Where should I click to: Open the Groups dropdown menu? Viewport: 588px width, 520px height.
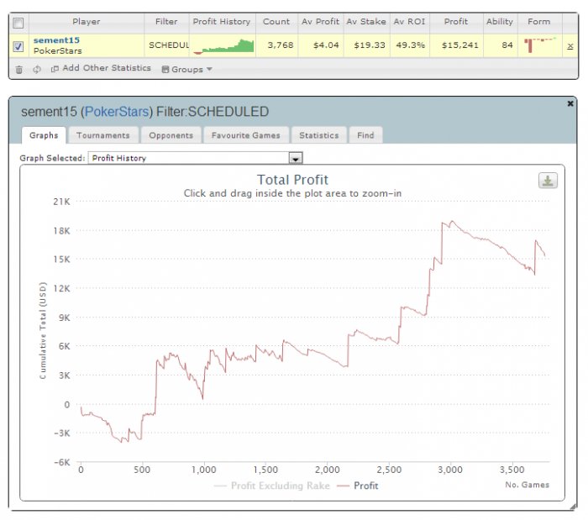click(x=187, y=70)
